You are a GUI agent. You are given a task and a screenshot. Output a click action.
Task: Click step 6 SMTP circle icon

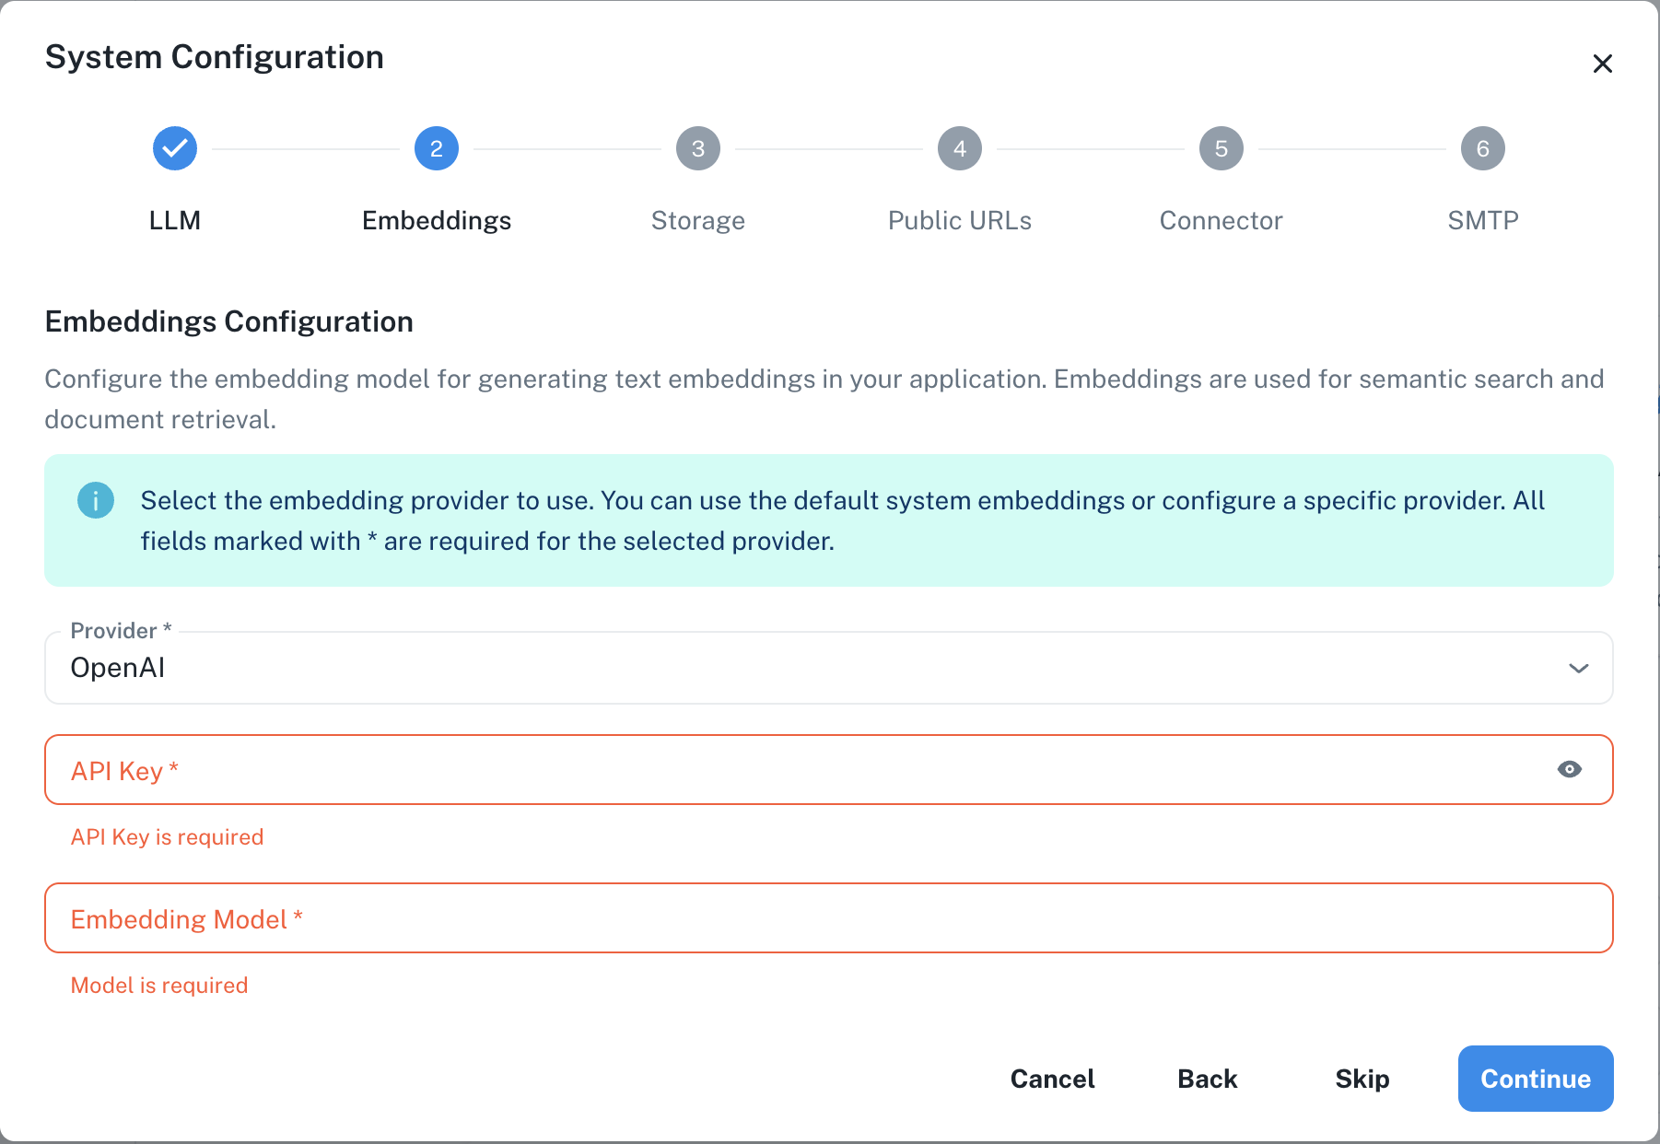[1483, 148]
